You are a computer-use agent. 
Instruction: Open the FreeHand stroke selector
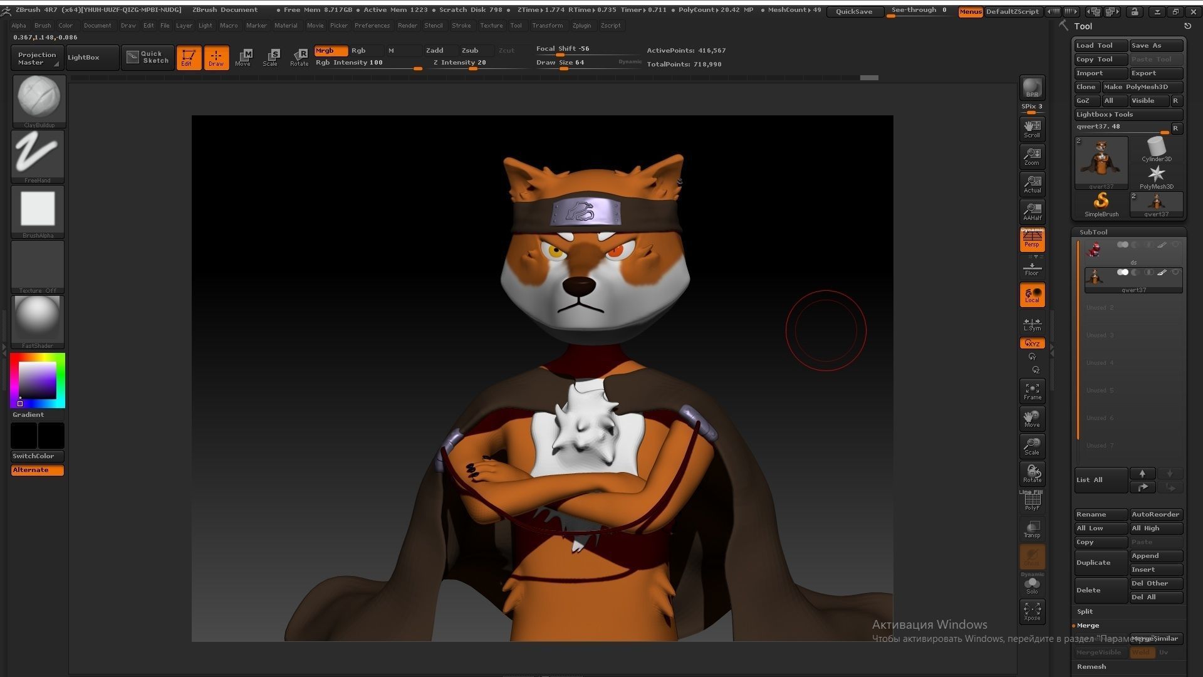38,157
